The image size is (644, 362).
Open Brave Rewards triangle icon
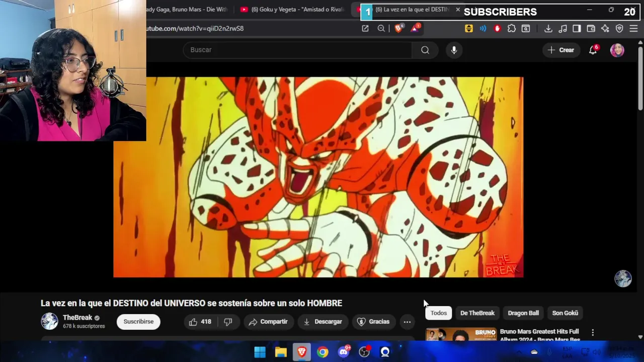415,29
